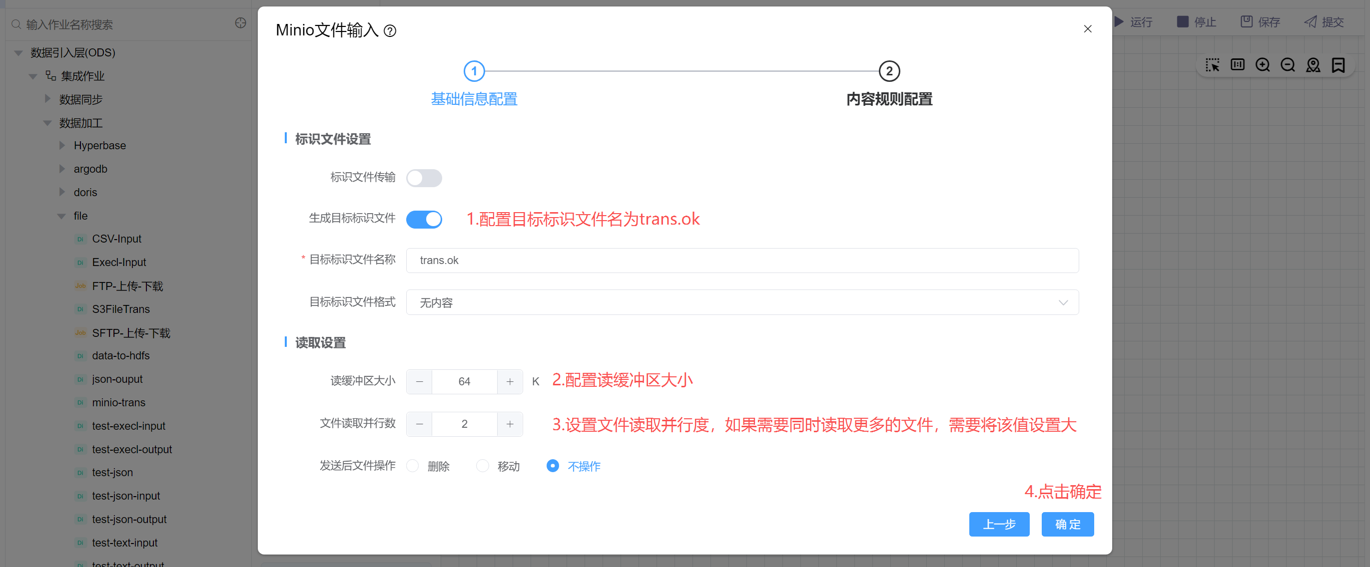Click the help icon beside Minio文件输入 title

[x=390, y=31]
